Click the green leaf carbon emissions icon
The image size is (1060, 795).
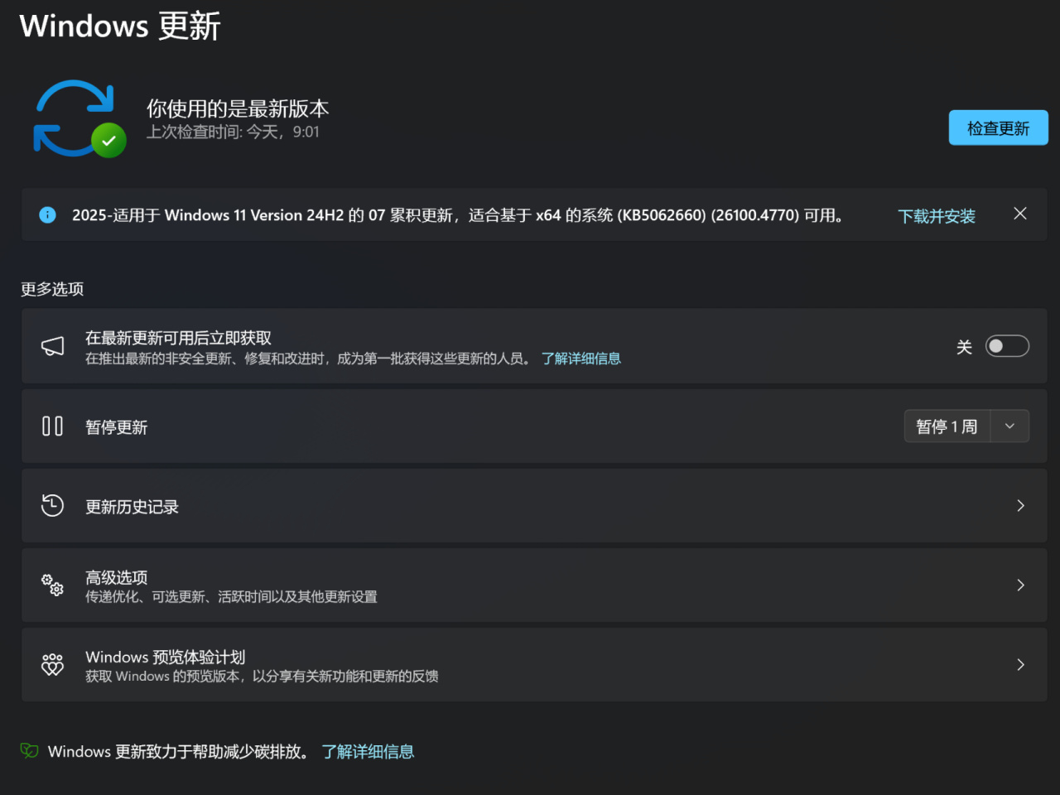tap(30, 751)
